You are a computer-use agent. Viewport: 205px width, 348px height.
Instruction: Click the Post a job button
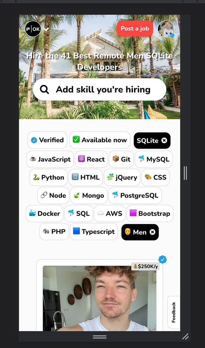[135, 29]
